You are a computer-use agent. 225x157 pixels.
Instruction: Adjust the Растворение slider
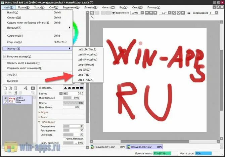[x=73, y=130]
